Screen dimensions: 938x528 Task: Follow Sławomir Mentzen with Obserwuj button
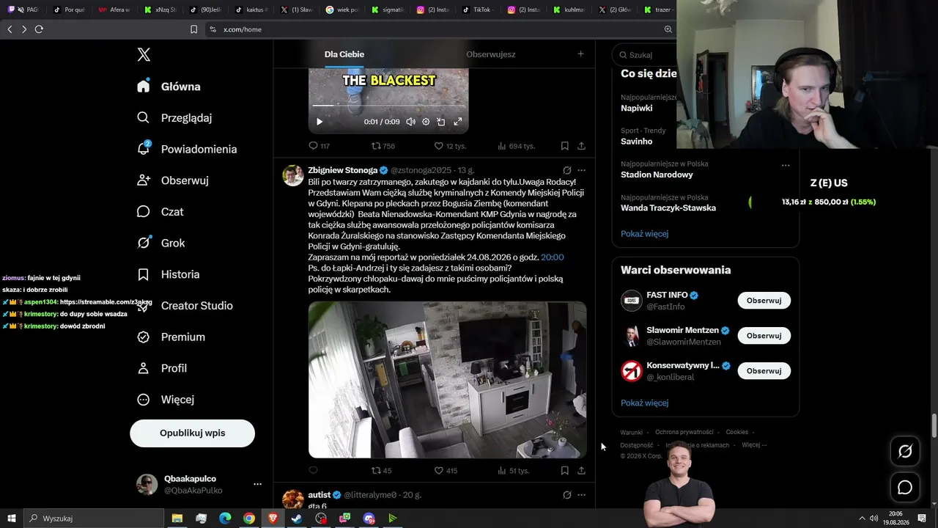point(764,336)
